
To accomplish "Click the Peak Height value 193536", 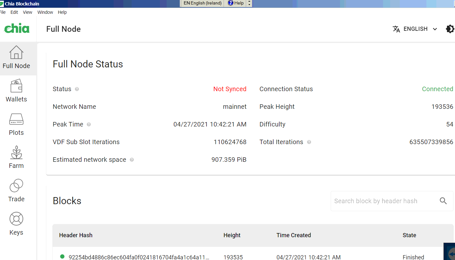I will [442, 107].
